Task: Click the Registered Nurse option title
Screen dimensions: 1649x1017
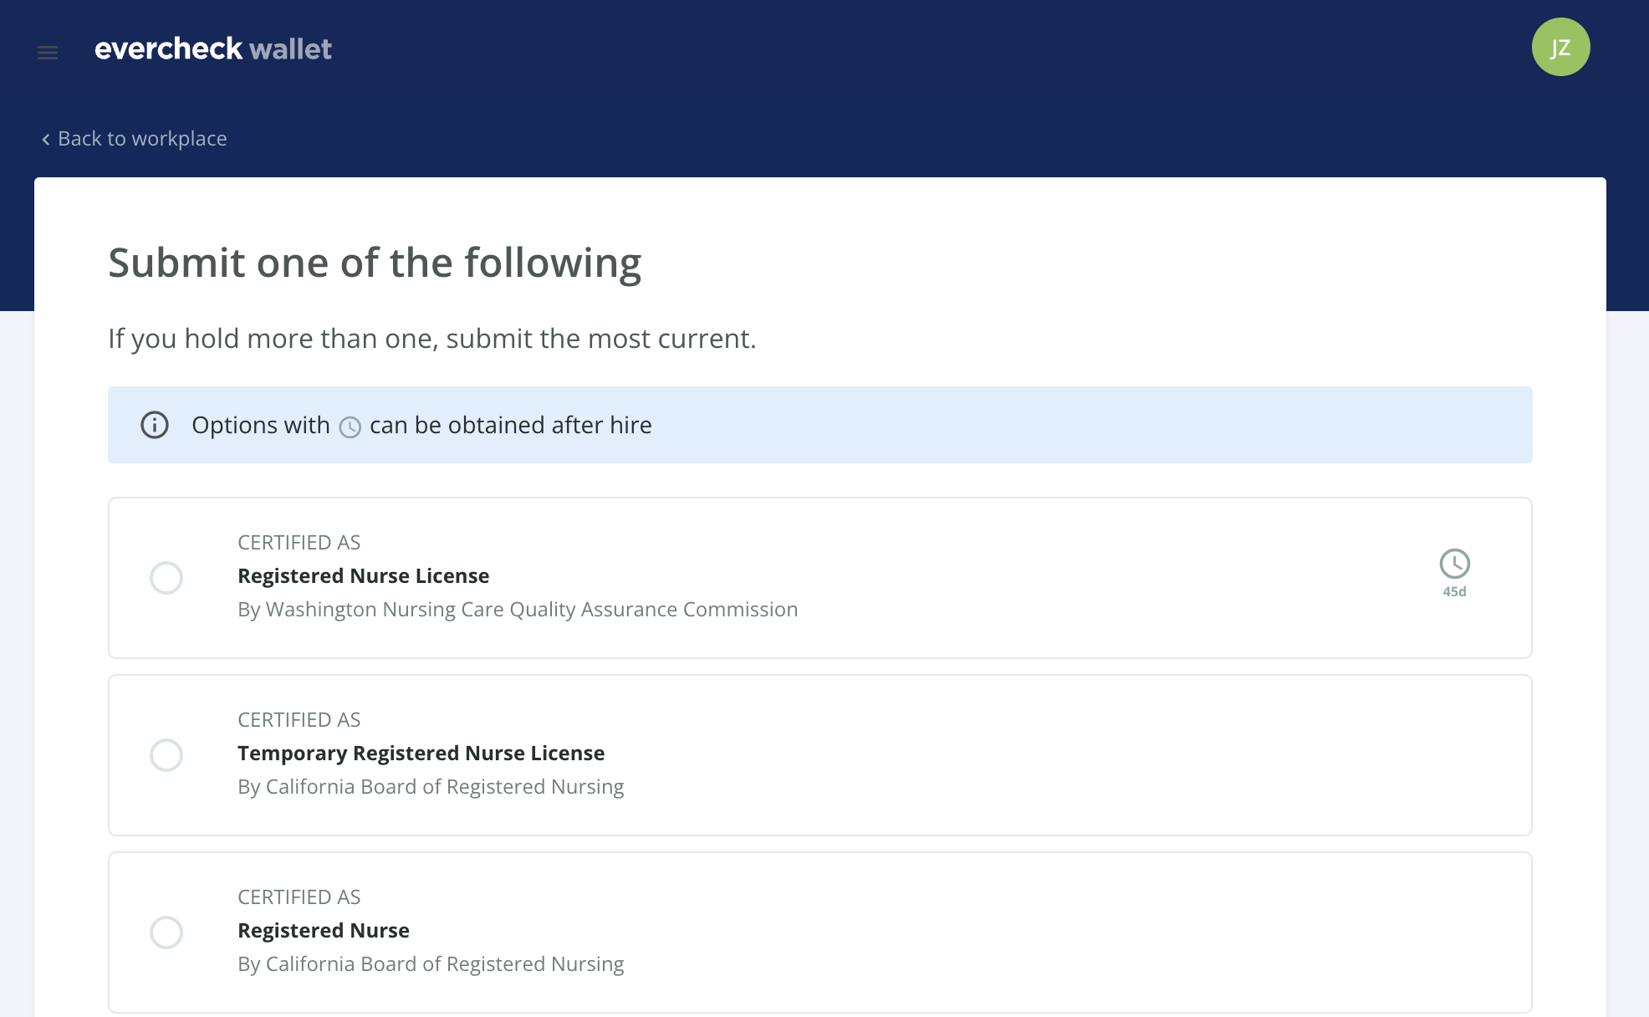Action: [324, 930]
